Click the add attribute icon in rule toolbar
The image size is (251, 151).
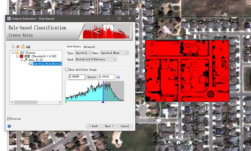[13, 47]
